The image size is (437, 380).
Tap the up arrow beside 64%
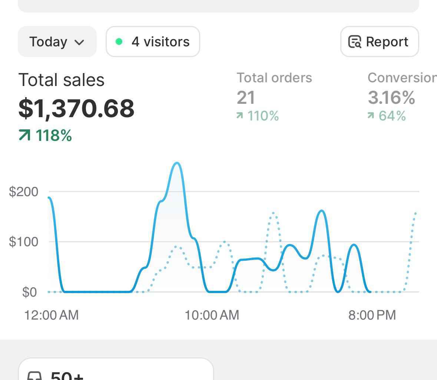pyautogui.click(x=371, y=116)
